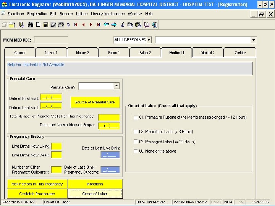Open the Prenatal Care? dropdown
275x206 pixels.
[x=116, y=86]
